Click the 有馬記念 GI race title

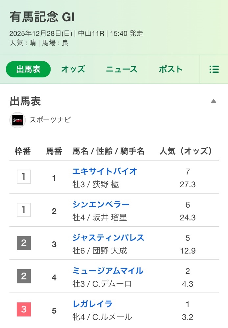42,17
